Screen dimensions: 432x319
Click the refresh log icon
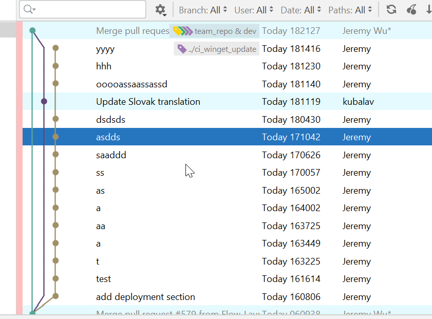391,9
